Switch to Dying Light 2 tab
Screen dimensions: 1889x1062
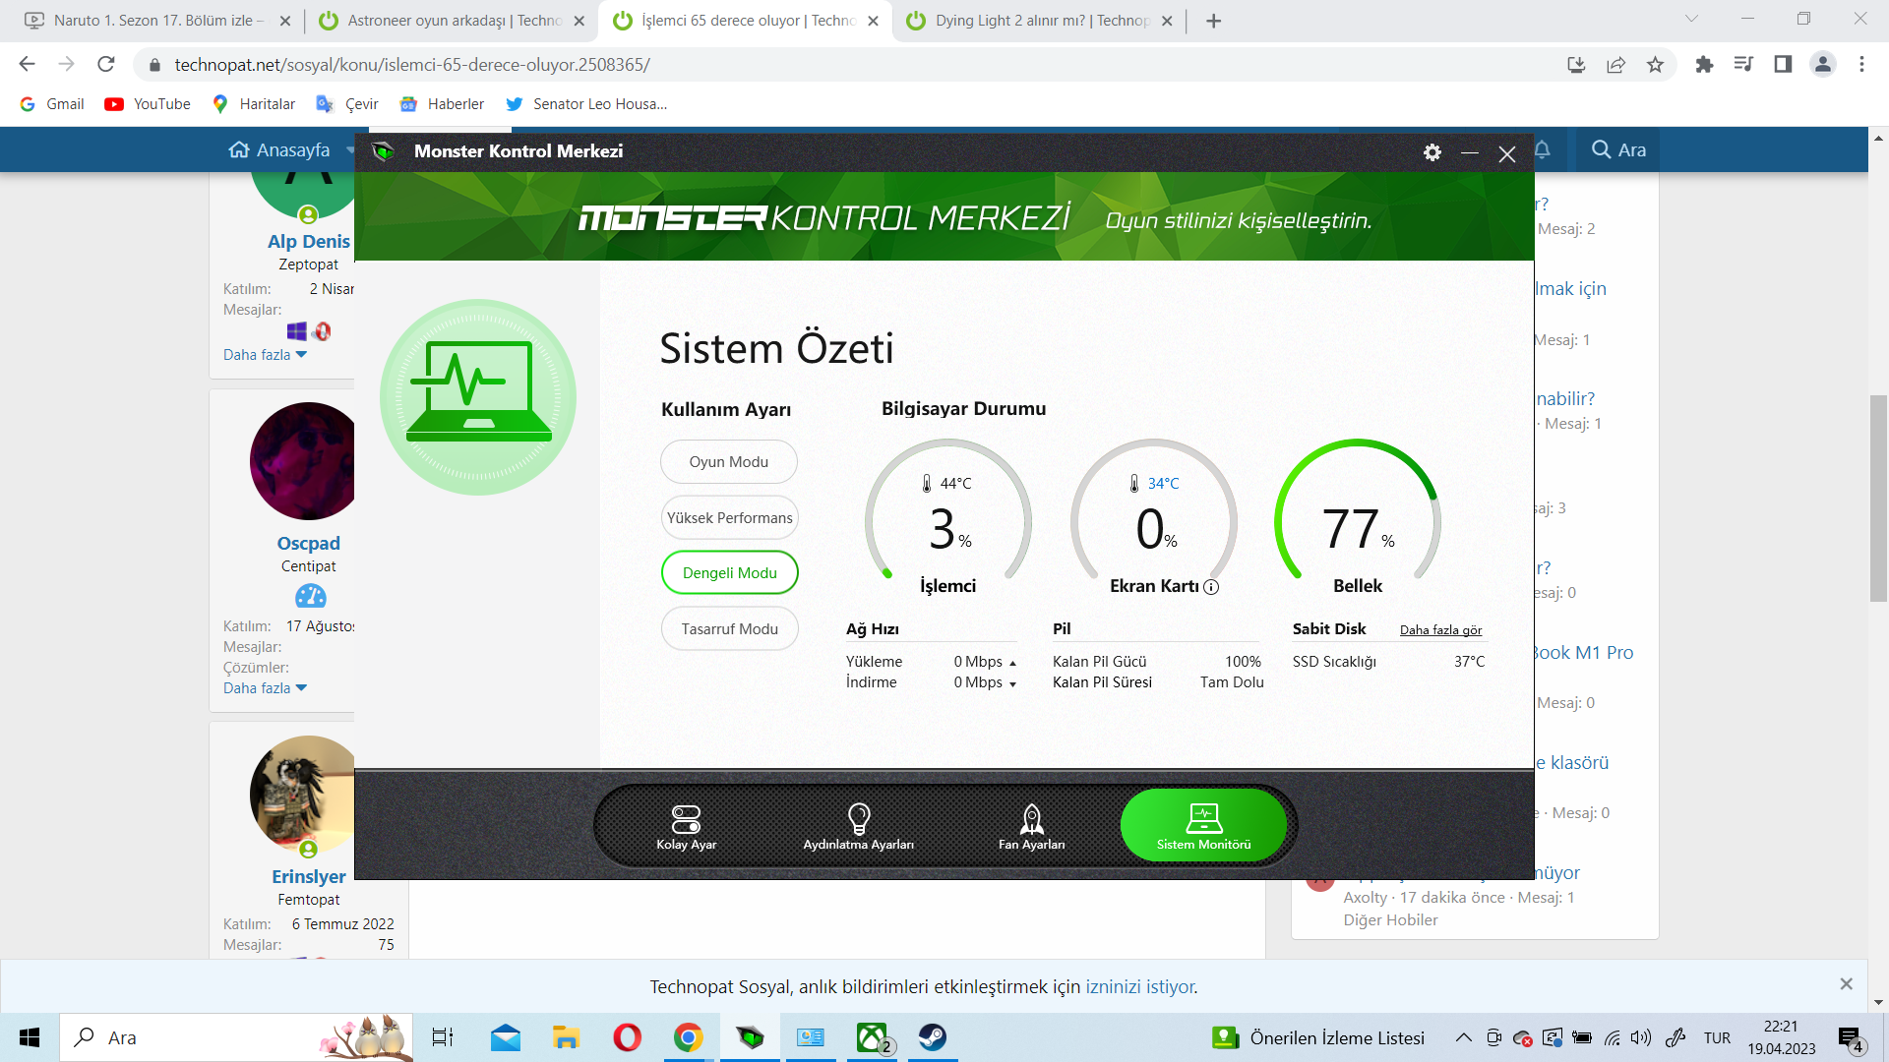tap(1041, 21)
